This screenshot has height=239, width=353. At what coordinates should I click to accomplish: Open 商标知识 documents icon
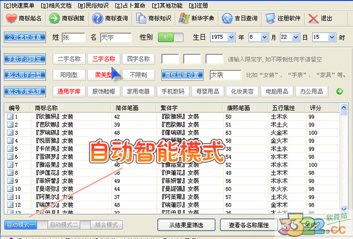(x=141, y=19)
